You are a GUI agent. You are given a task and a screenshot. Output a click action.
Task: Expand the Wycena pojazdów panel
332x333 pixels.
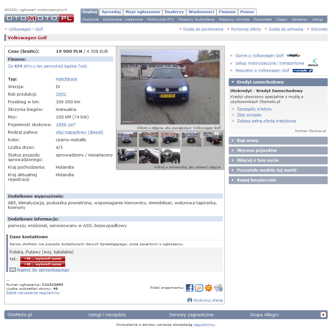tap(278, 150)
